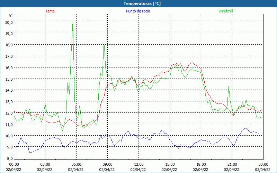Click the 16,0 value on the y-axis
The image size is (277, 173).
(x=9, y=67)
